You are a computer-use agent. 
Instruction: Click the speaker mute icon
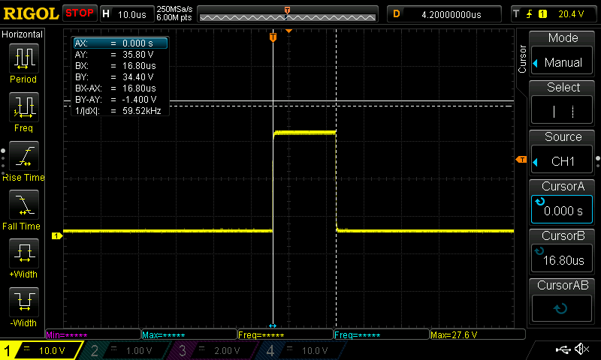[581, 349]
